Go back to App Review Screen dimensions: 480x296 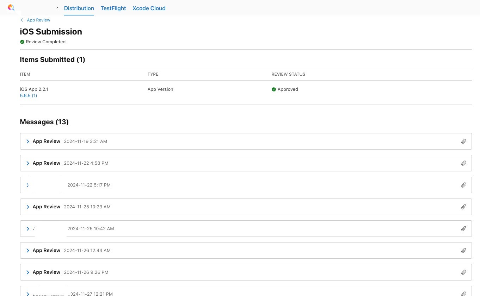[x=38, y=20]
